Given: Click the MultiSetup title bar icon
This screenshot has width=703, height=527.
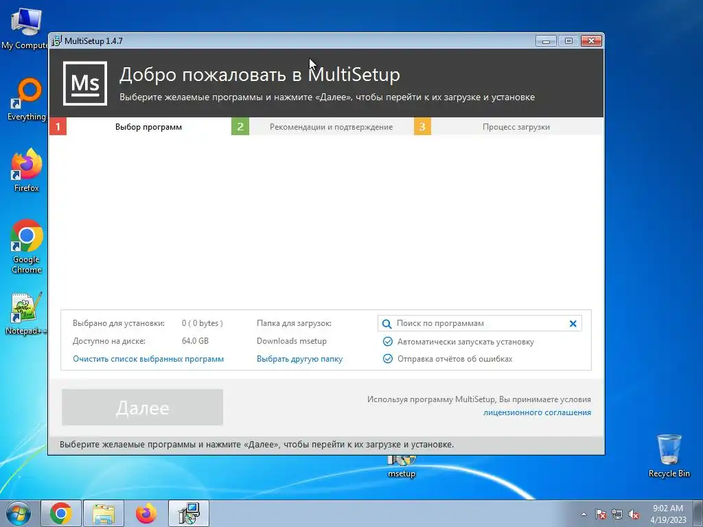Looking at the screenshot, I should (56, 40).
